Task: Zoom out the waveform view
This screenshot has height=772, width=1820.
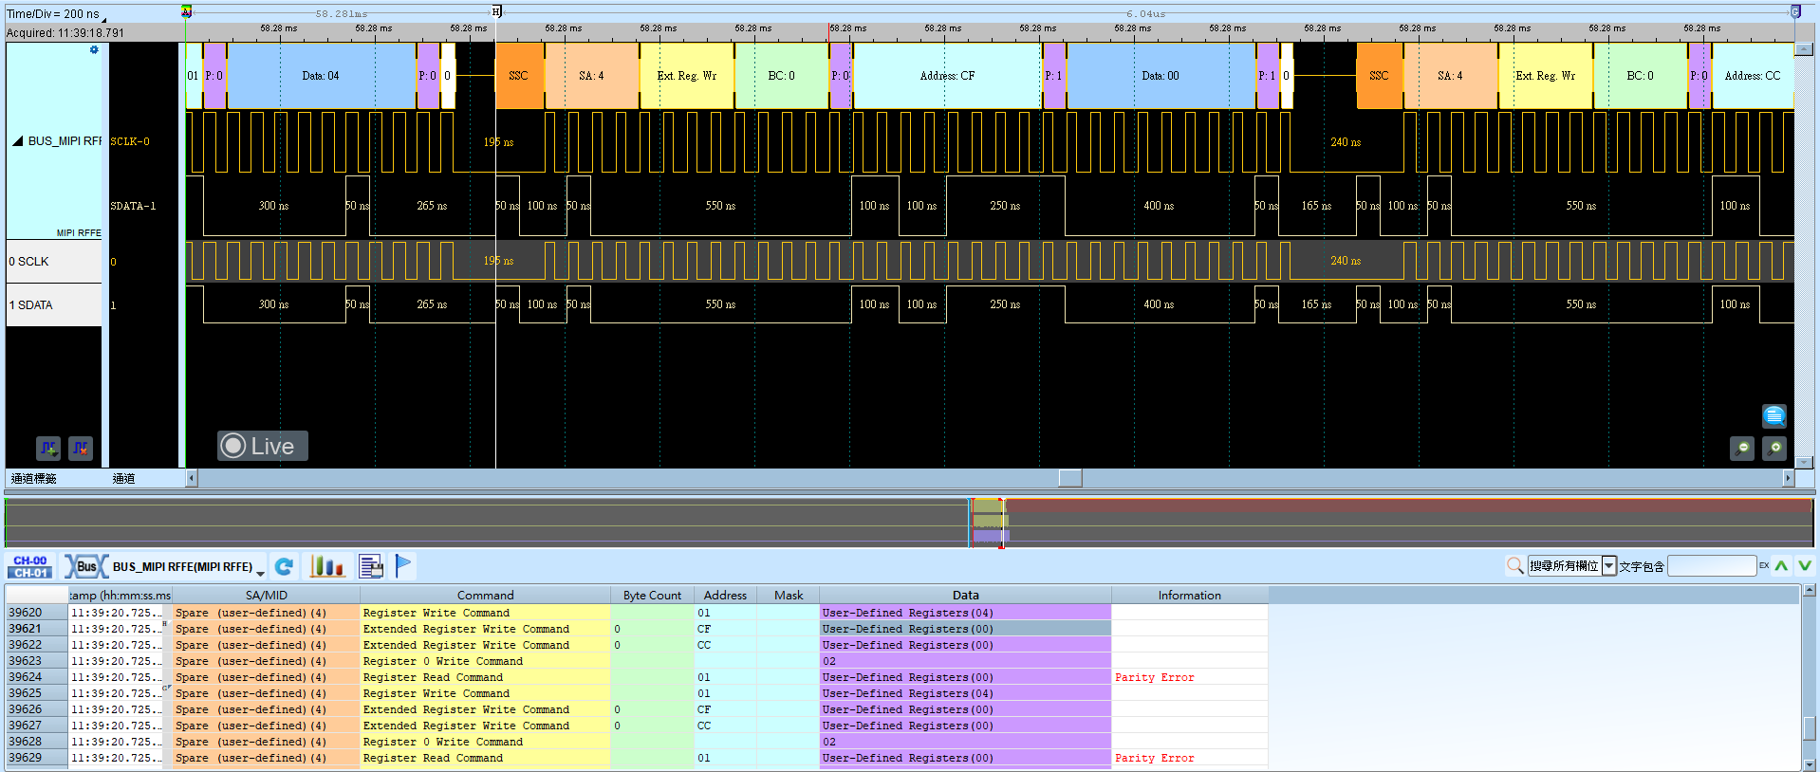Action: 1742,448
